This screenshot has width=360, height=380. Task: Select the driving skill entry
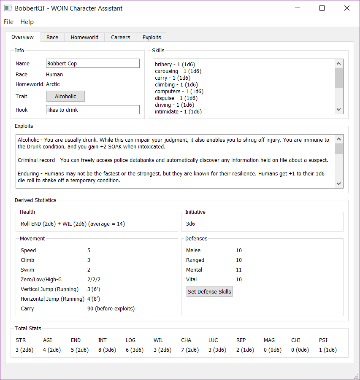174,105
